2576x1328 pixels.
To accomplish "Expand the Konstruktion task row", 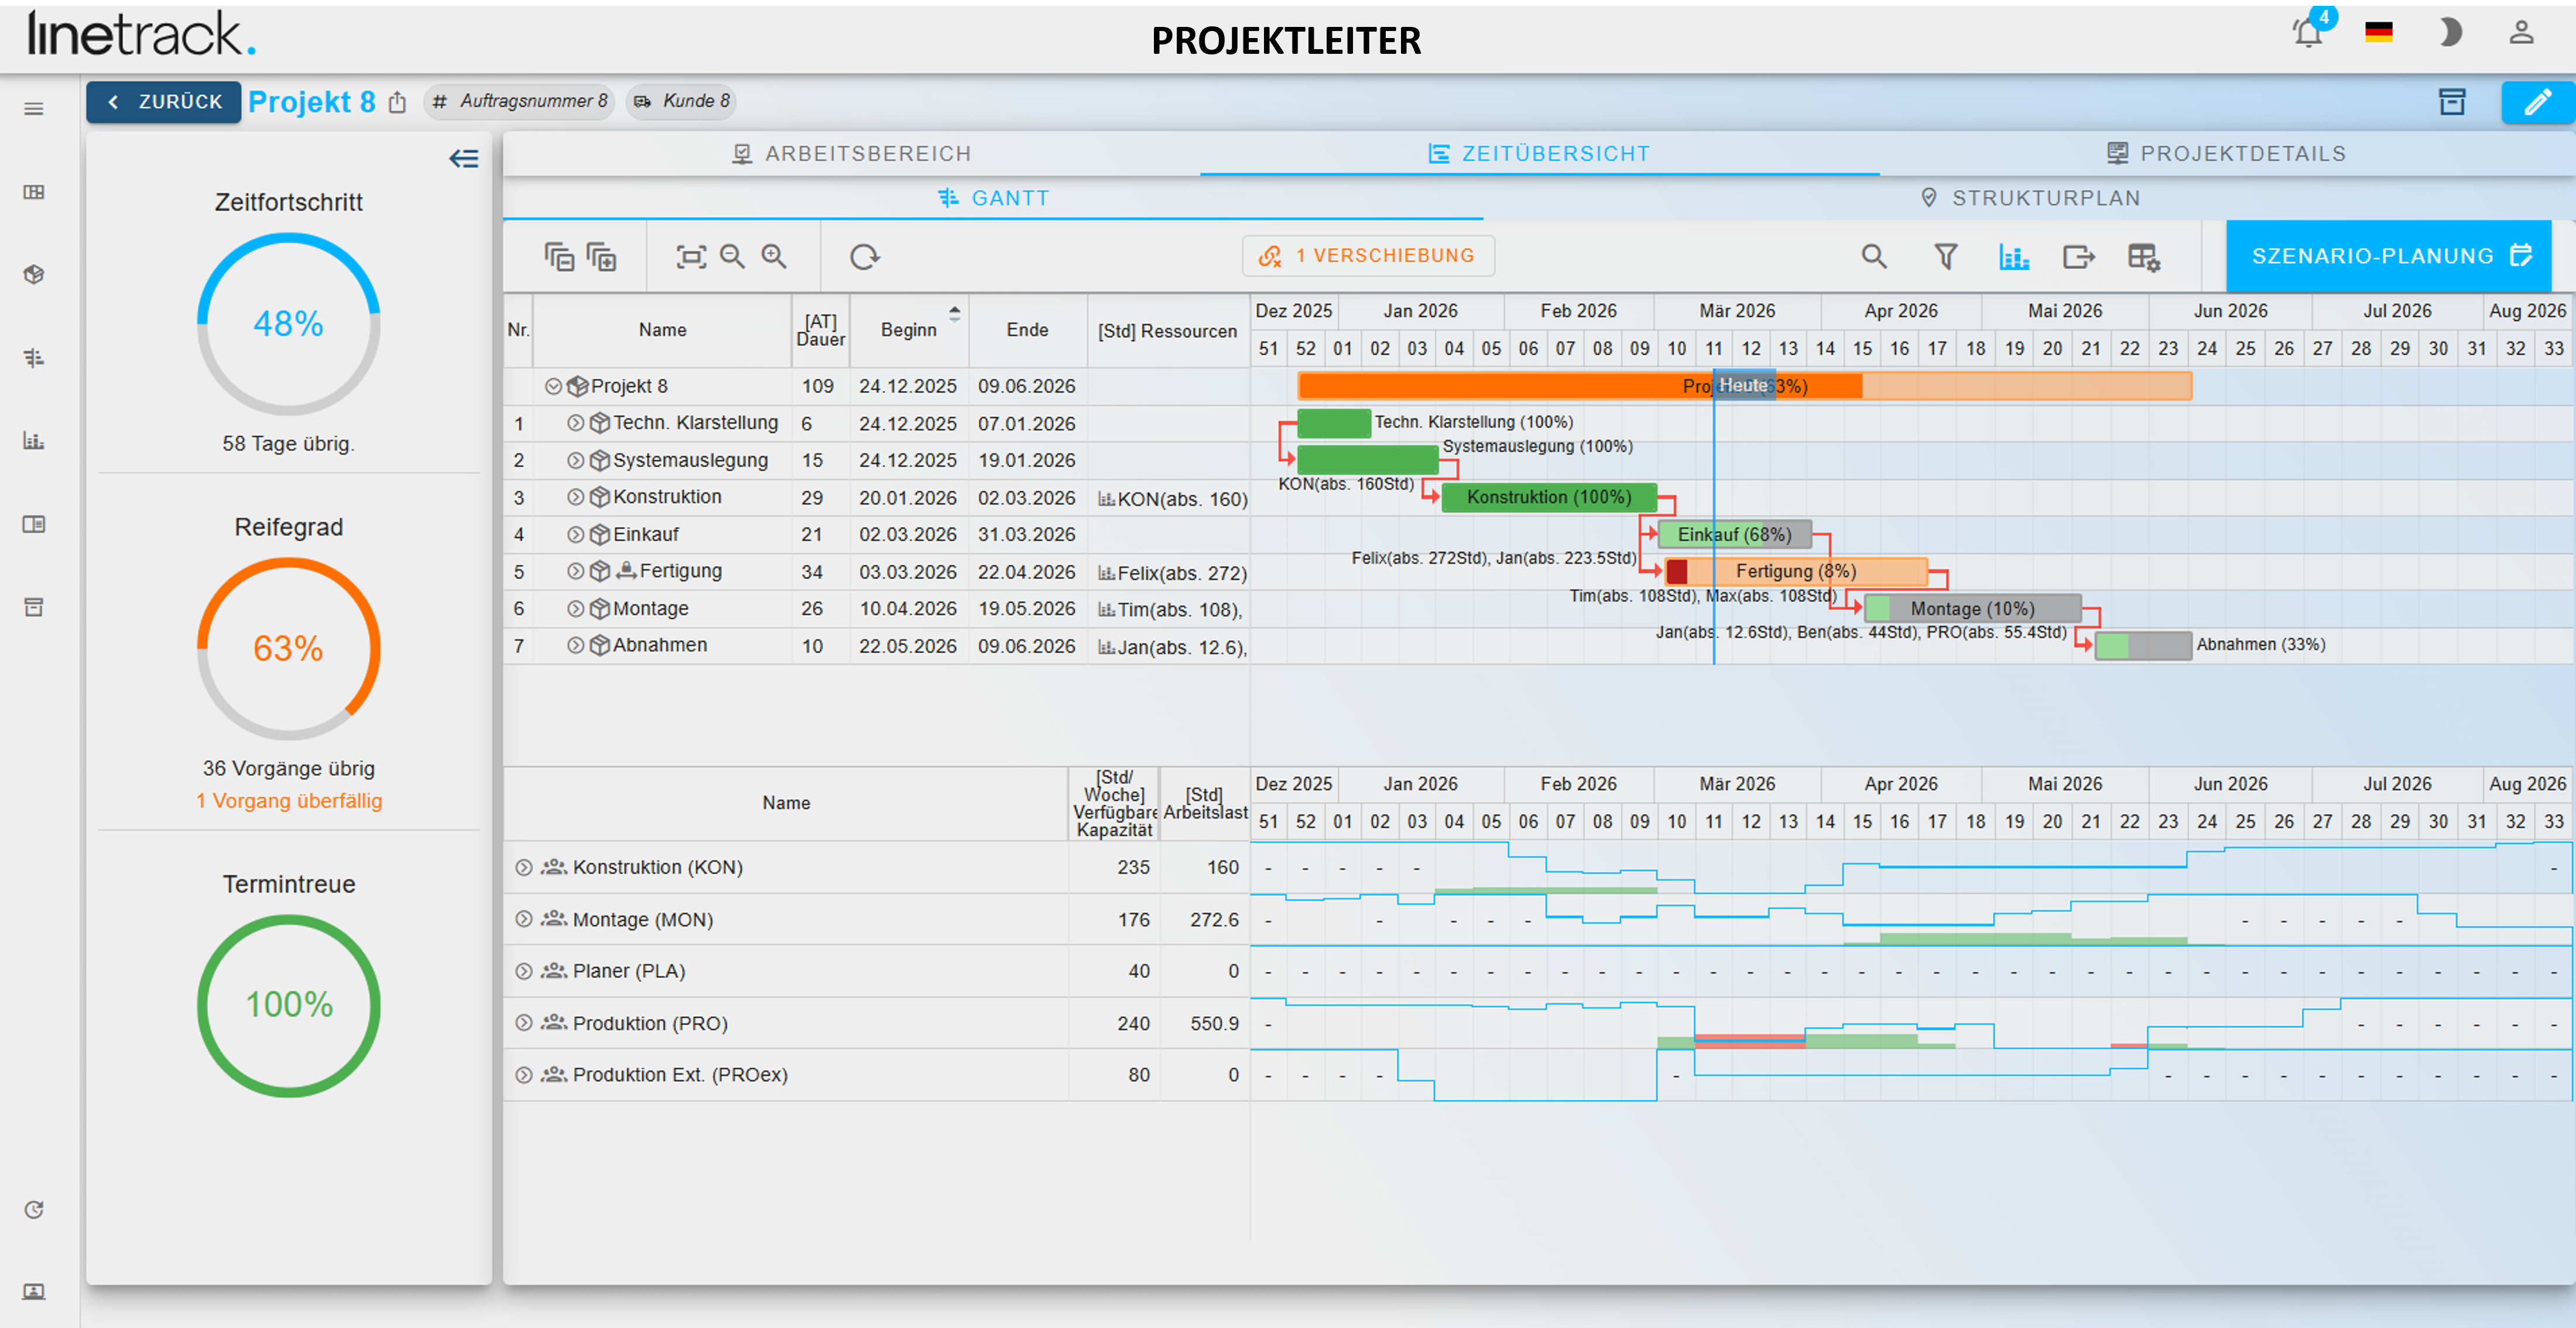I will (575, 497).
